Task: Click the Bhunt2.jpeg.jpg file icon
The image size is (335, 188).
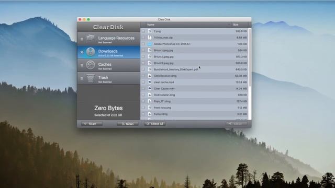Action: pyautogui.click(x=150, y=57)
